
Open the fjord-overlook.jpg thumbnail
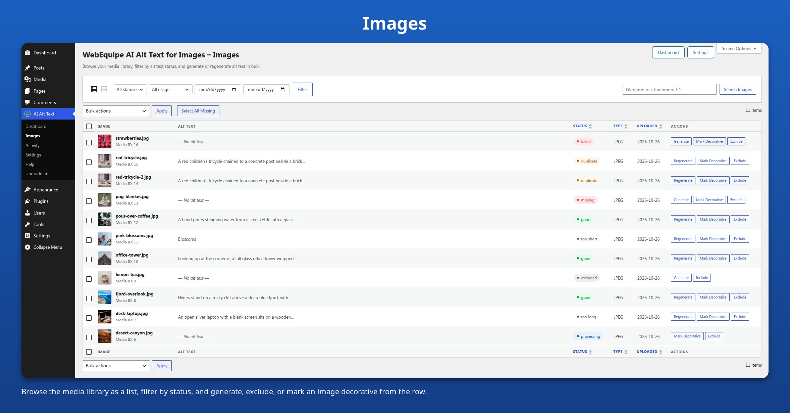point(105,297)
